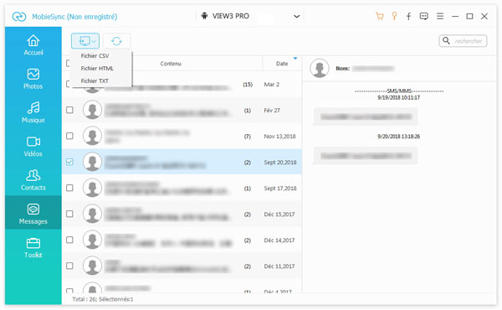Screen dimensions: 502x310
Task: Open the Toolkit section
Action: click(33, 247)
